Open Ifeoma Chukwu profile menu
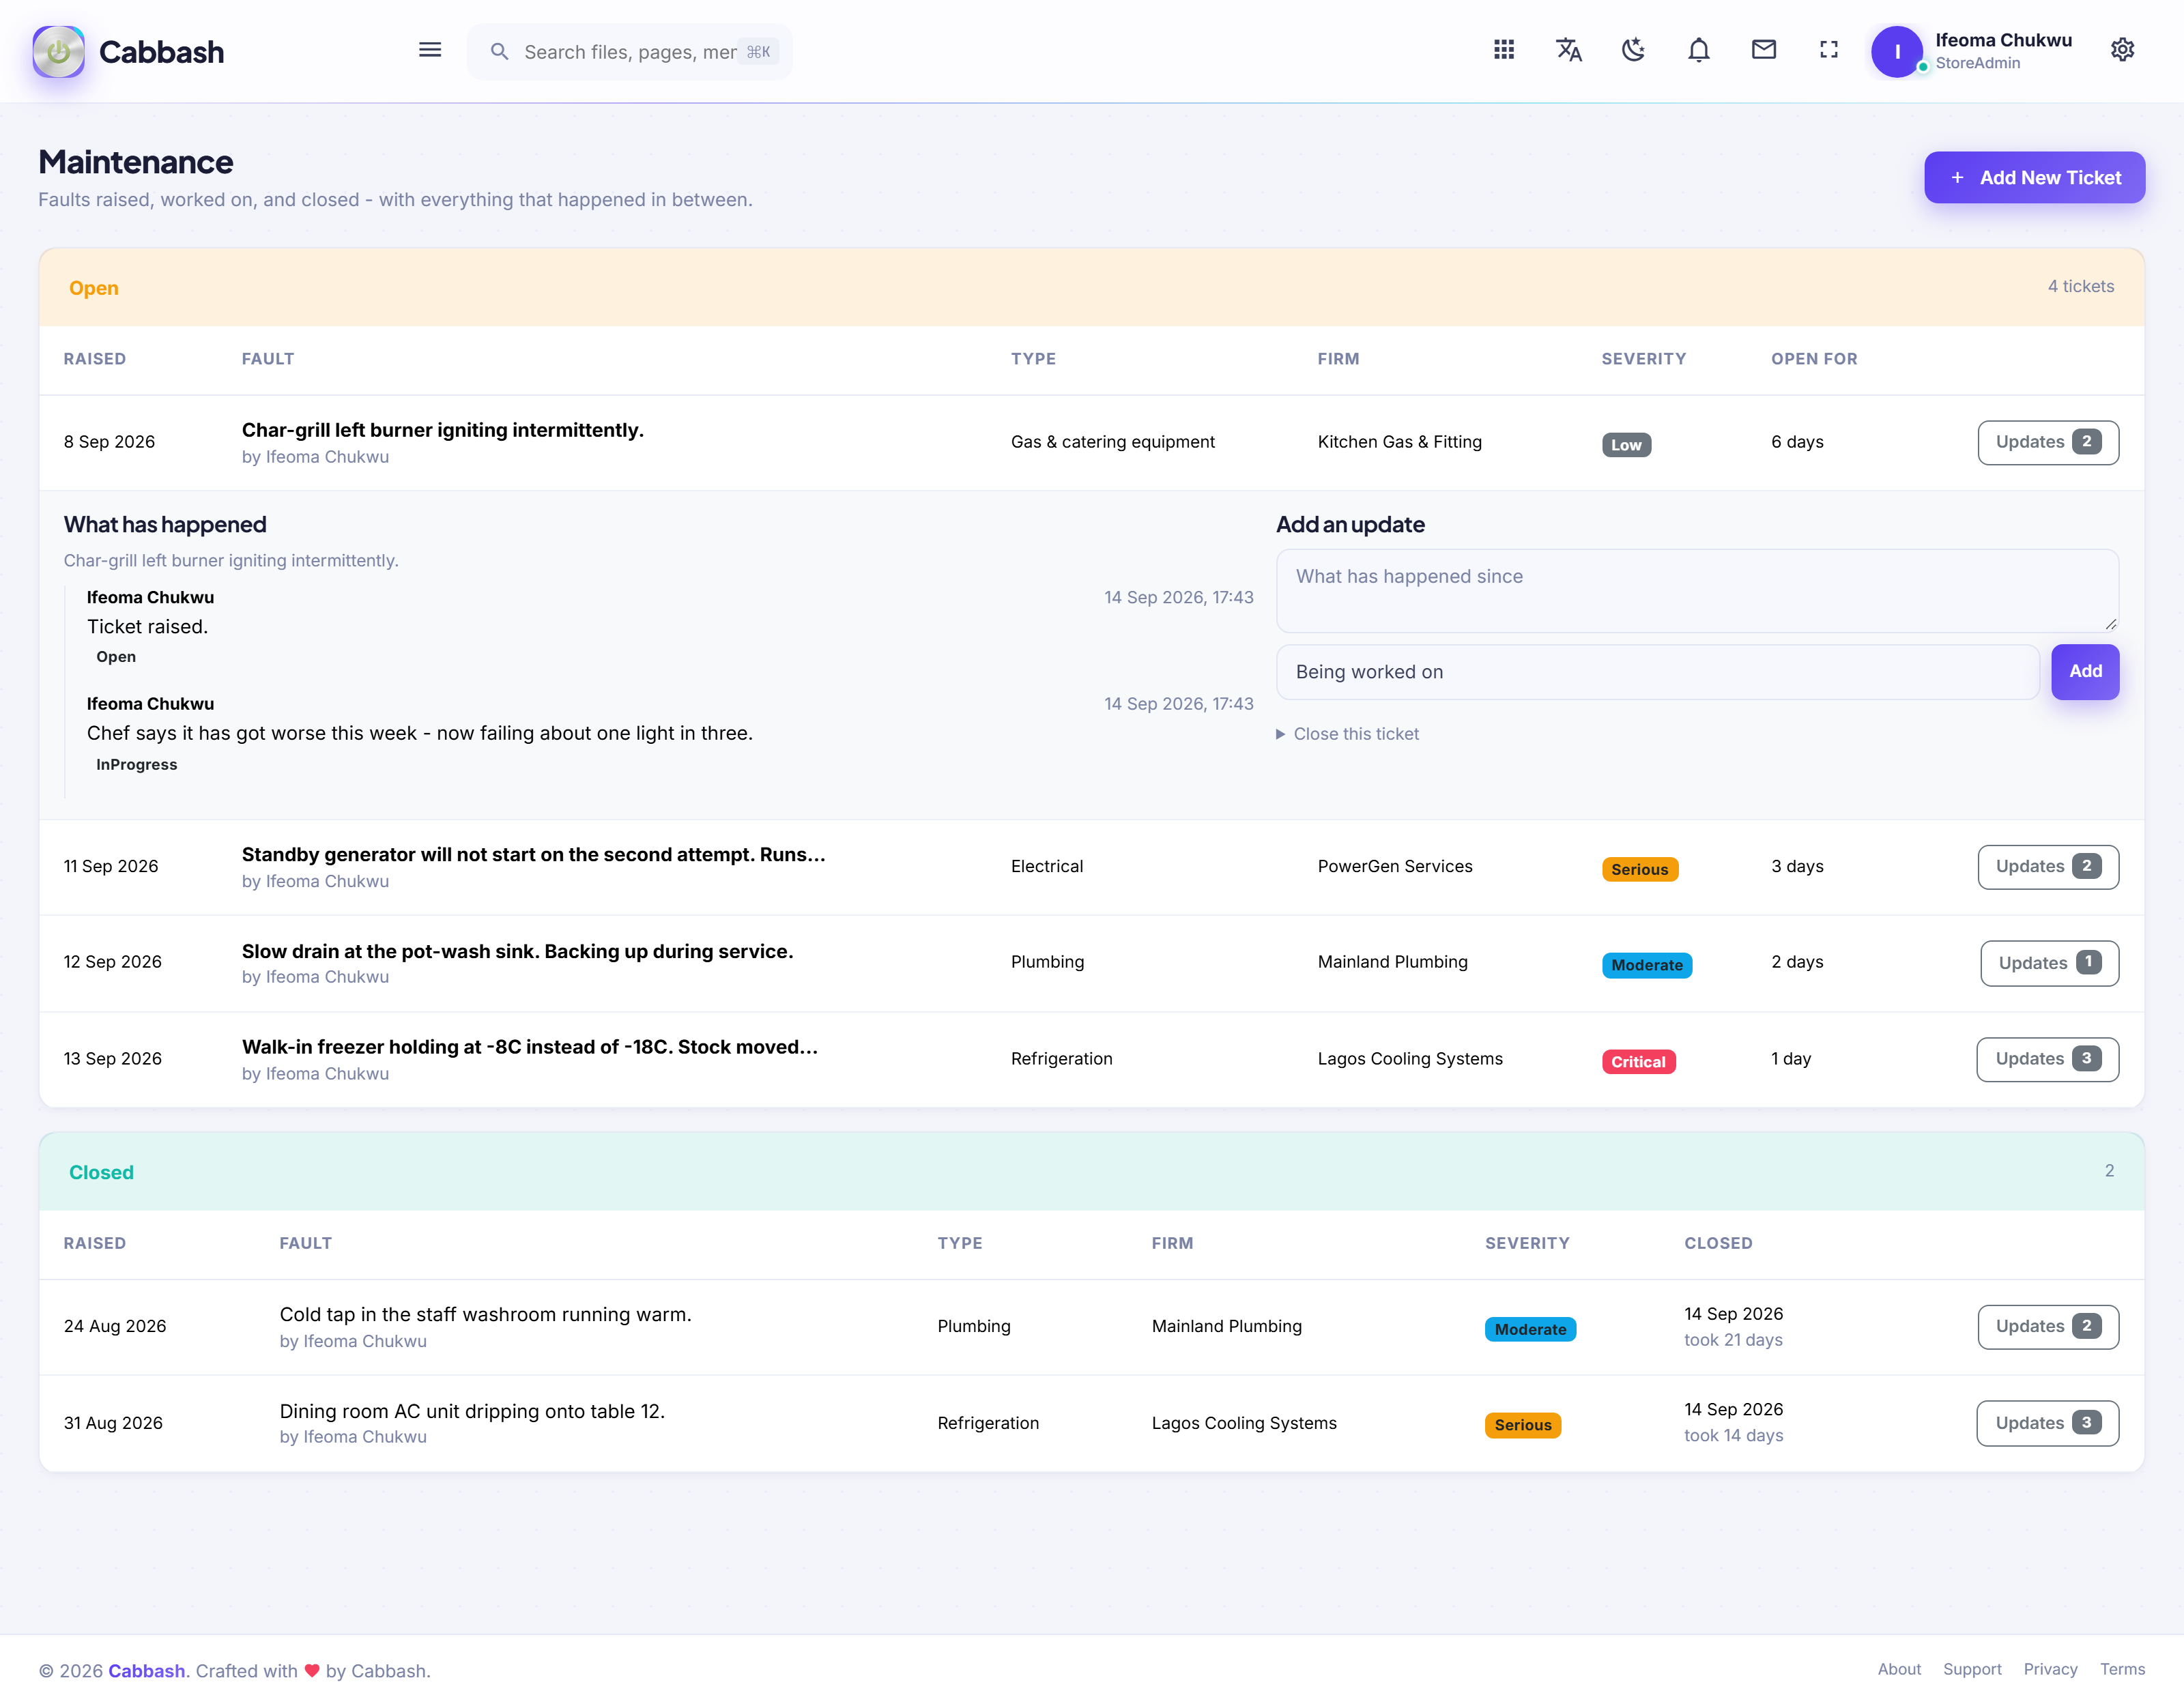 tap(1972, 51)
